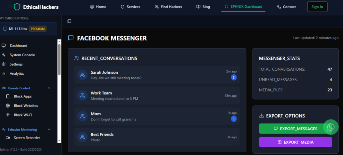Click the EthicalHackers shield logo
343x155 pixels.
pos(17,7)
